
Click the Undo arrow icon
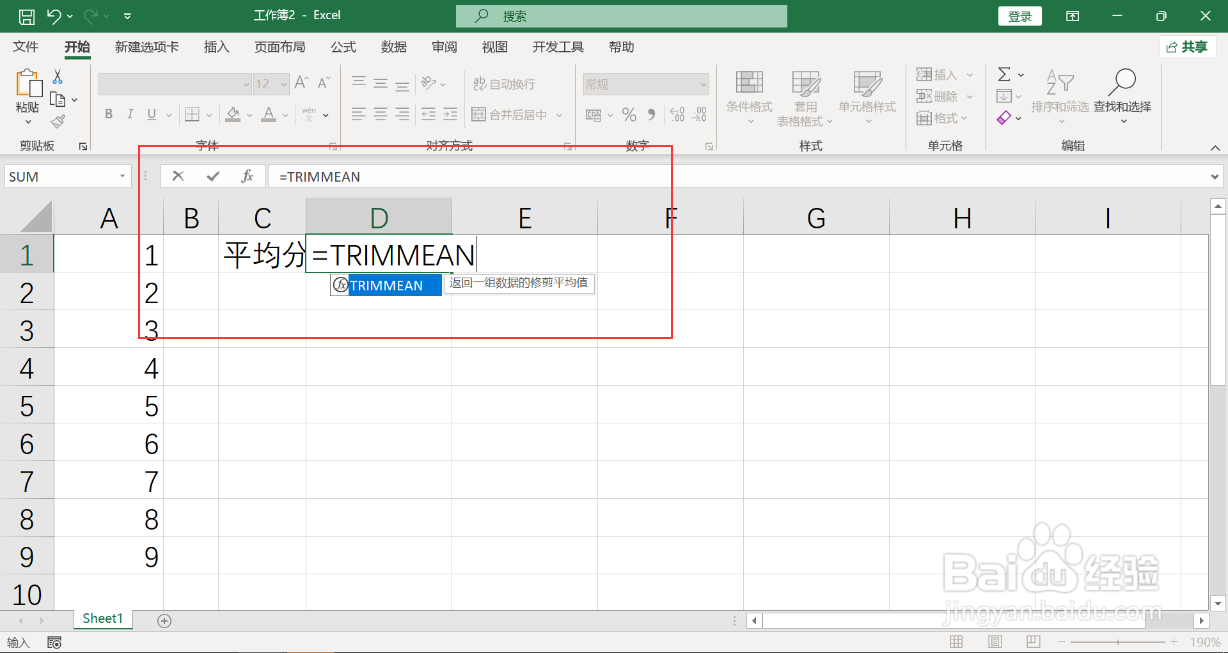click(x=54, y=16)
